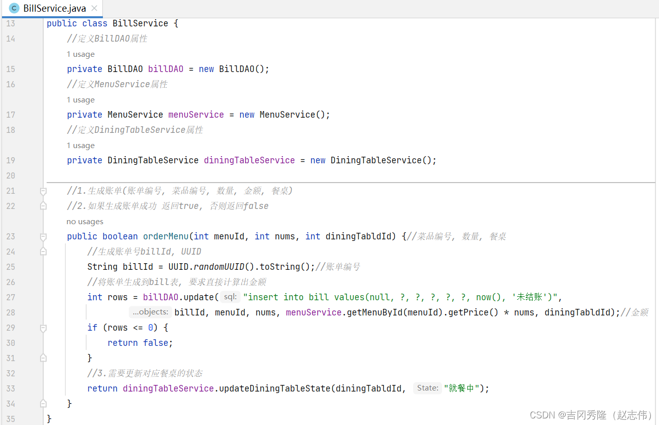Open '1 usage' hint above billDAO field

point(81,54)
